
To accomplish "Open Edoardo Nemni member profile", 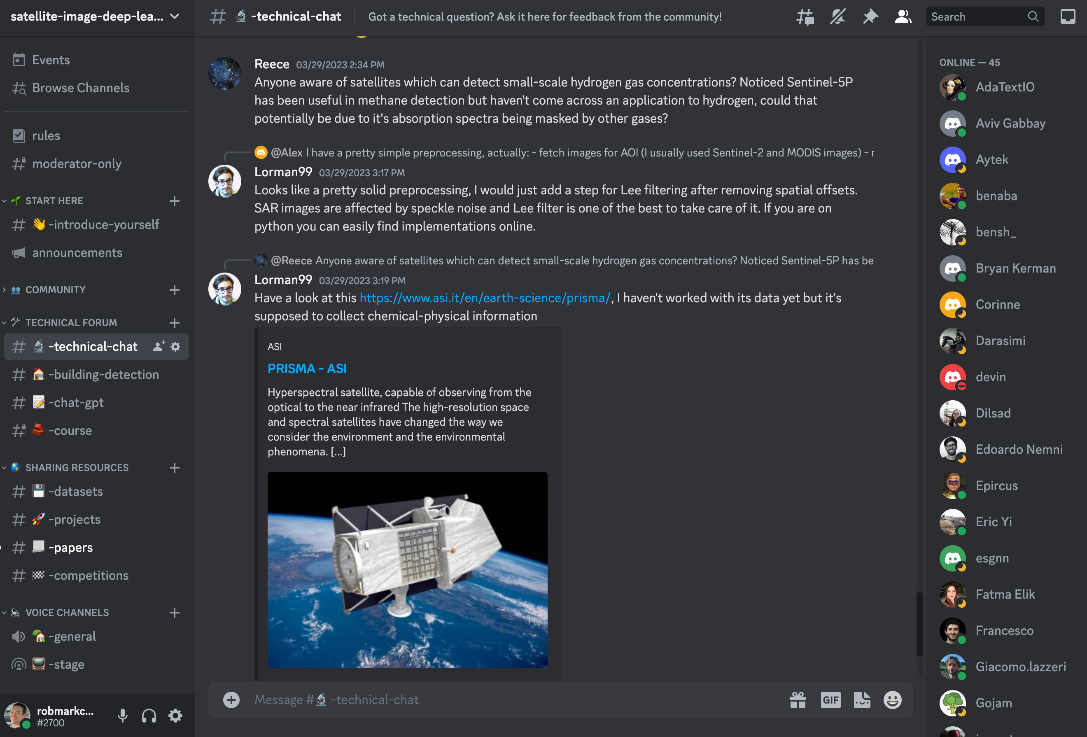I will click(x=1005, y=449).
